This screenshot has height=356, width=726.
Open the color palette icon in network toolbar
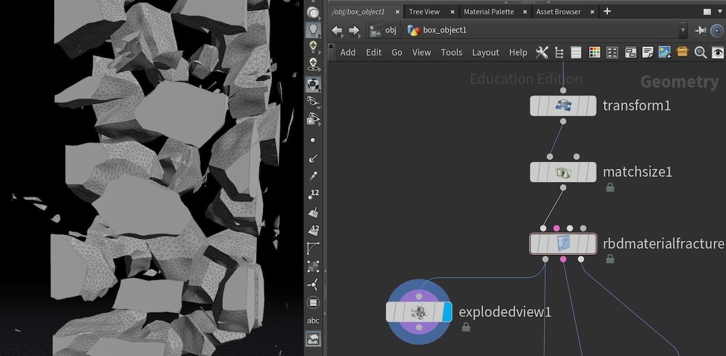(x=594, y=52)
